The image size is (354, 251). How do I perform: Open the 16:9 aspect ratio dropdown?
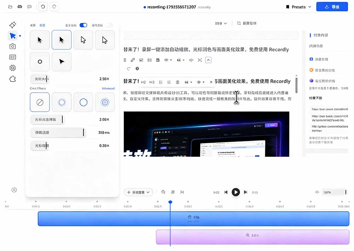221,23
